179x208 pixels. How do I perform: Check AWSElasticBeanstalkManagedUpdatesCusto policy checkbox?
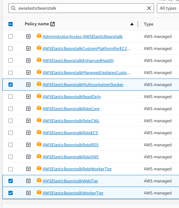point(11,73)
